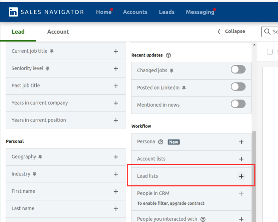Screen dimensions: 278x222
Task: Go to Accounts in top navigation
Action: [135, 12]
